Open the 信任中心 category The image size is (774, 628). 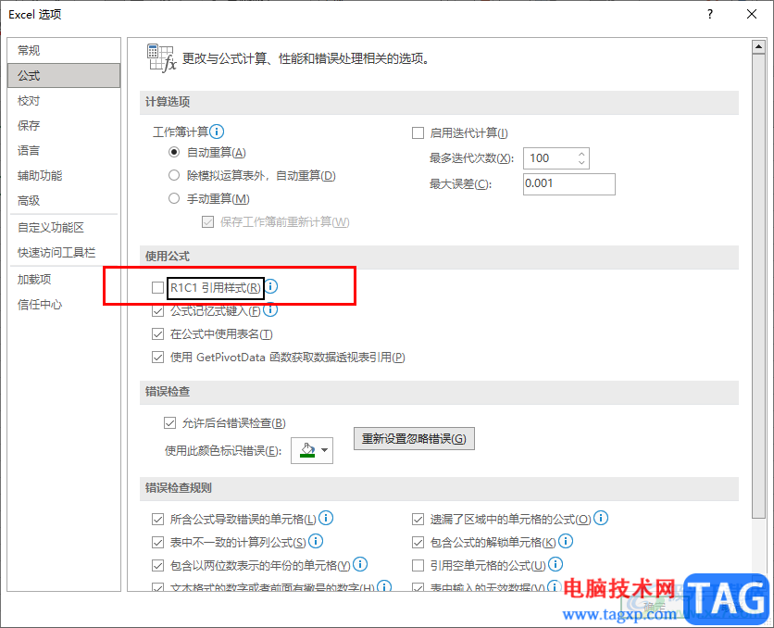pos(64,305)
